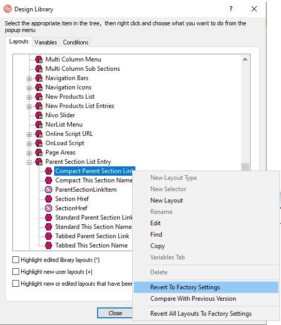This screenshot has height=325, width=281.
Task: Click the SectionHref selector circle icon
Action: tap(49, 208)
